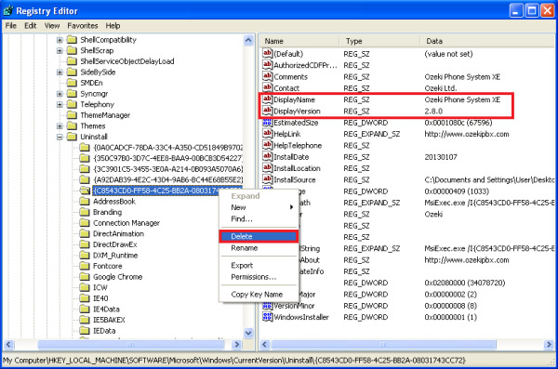Choose Delete from the context menu
Screen dimensions: 558x369
259,236
